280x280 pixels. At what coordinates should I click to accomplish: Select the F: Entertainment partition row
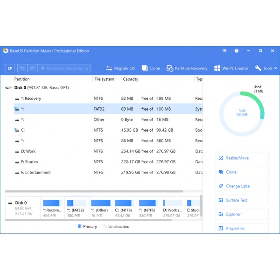coord(108,172)
